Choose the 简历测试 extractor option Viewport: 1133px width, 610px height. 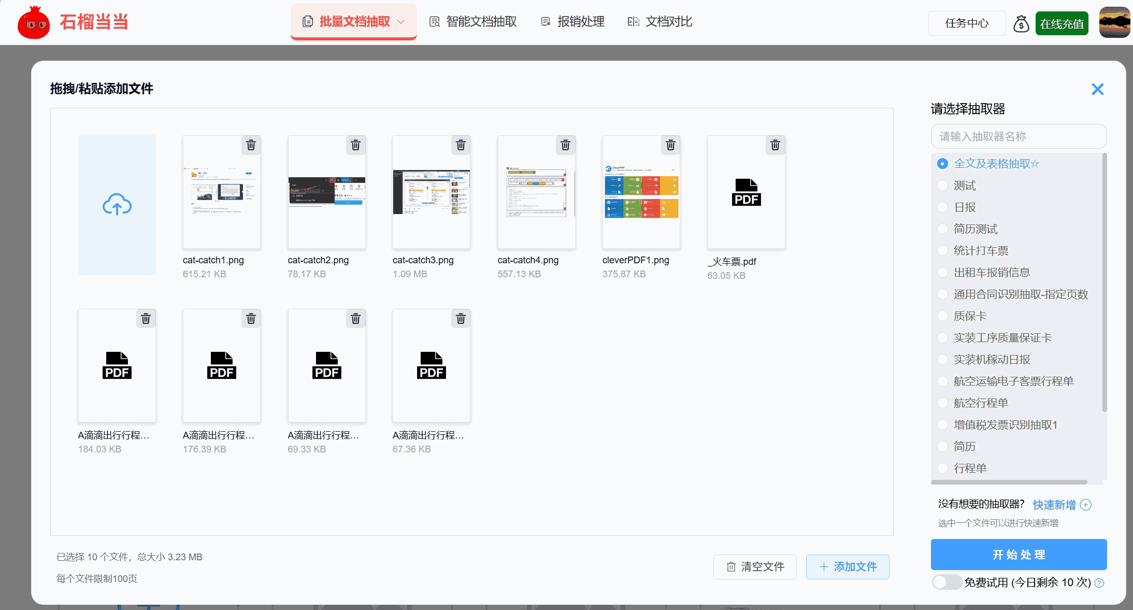coord(942,229)
